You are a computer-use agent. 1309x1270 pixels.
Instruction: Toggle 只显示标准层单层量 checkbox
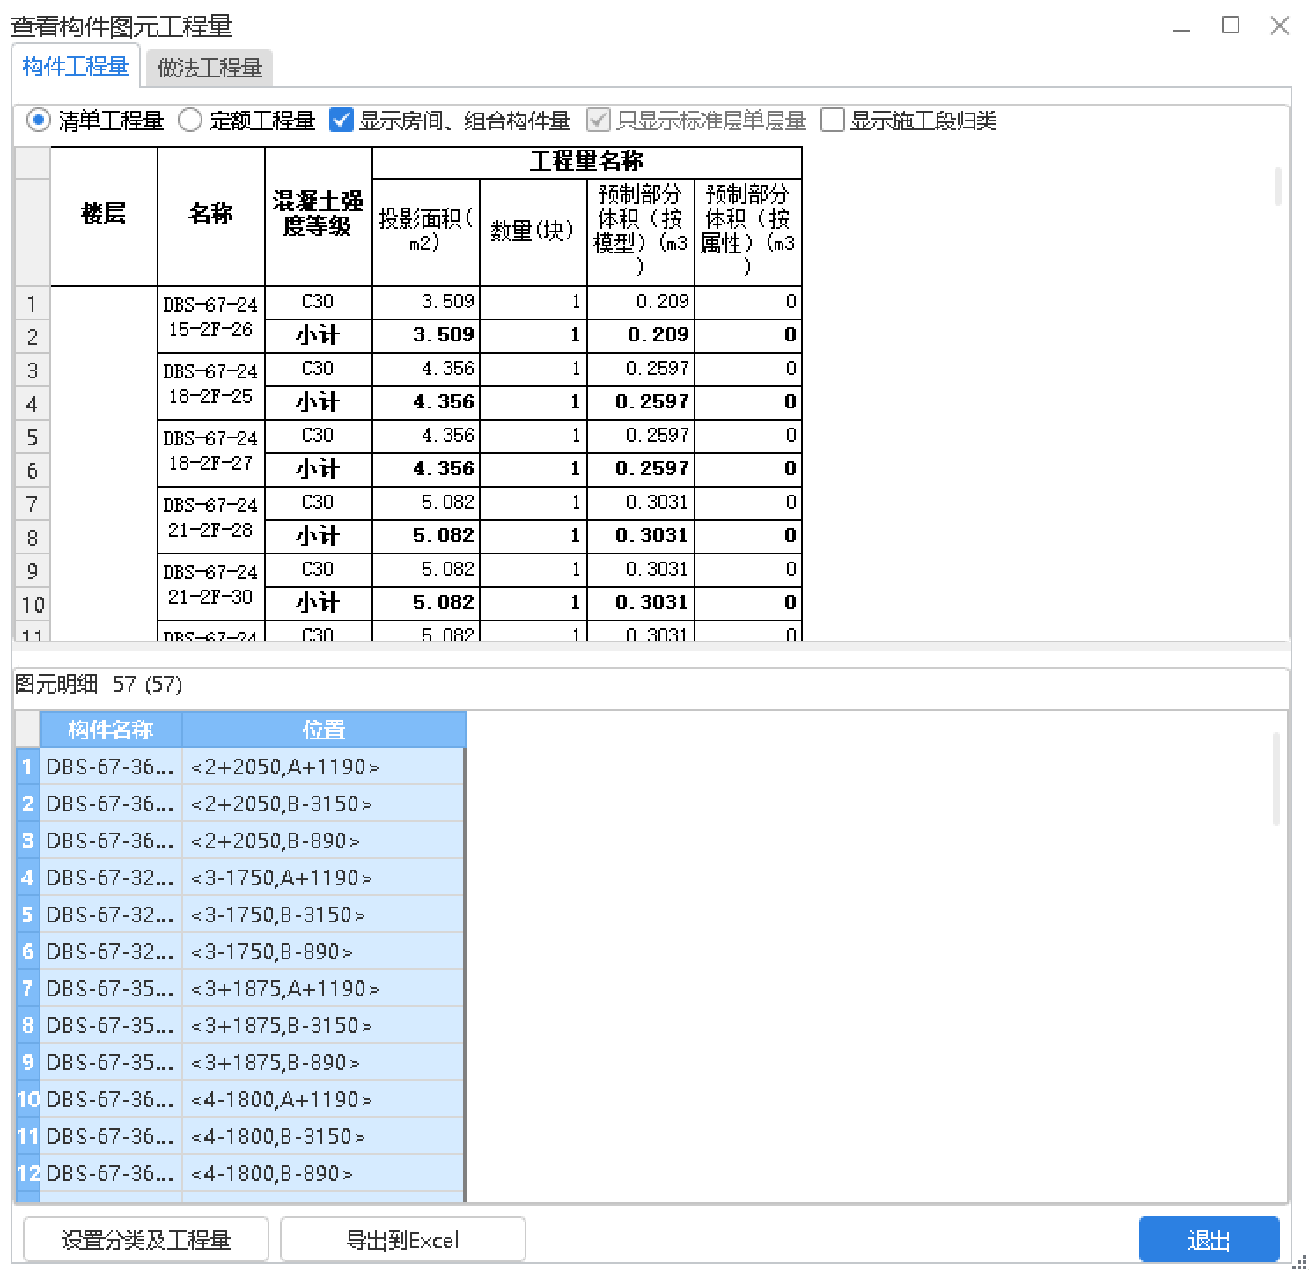[x=599, y=120]
